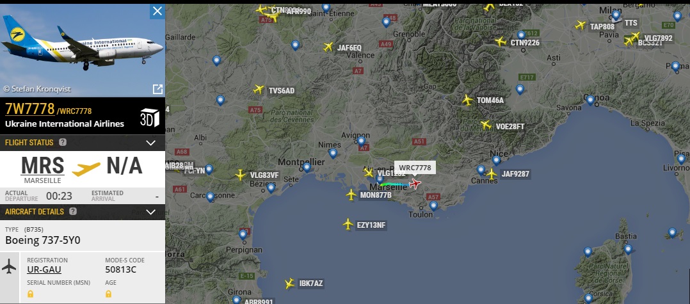Select the red WRC7778 aircraft on map
690x304 pixels.
tap(415, 184)
